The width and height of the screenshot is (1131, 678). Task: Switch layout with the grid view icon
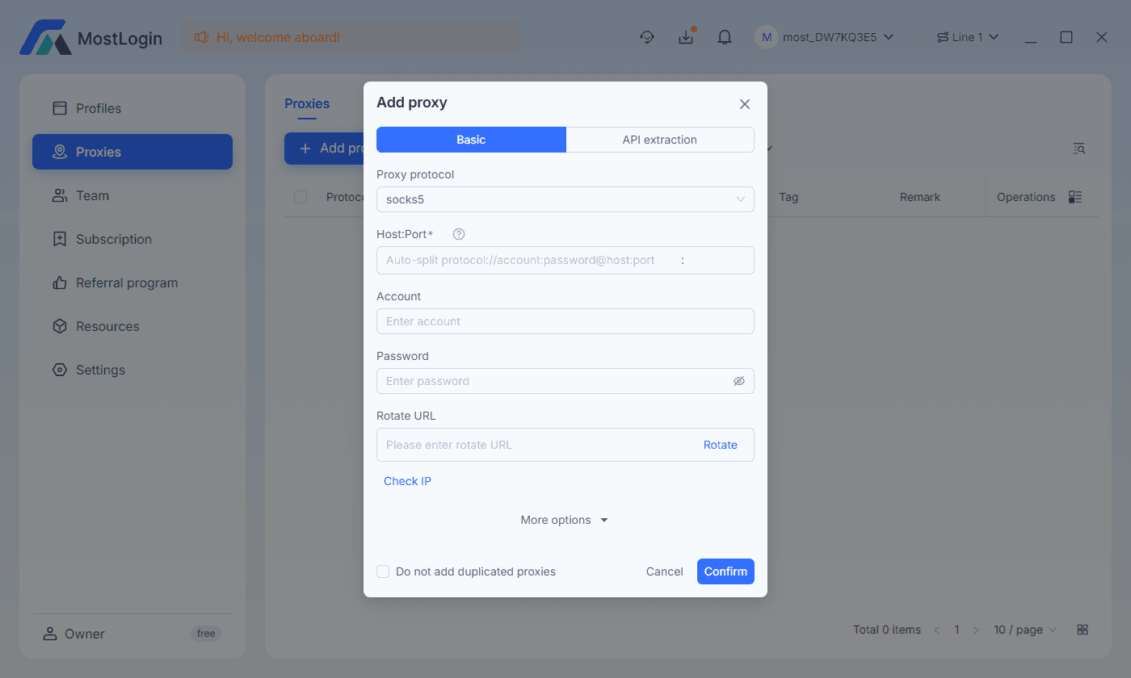tap(1083, 630)
